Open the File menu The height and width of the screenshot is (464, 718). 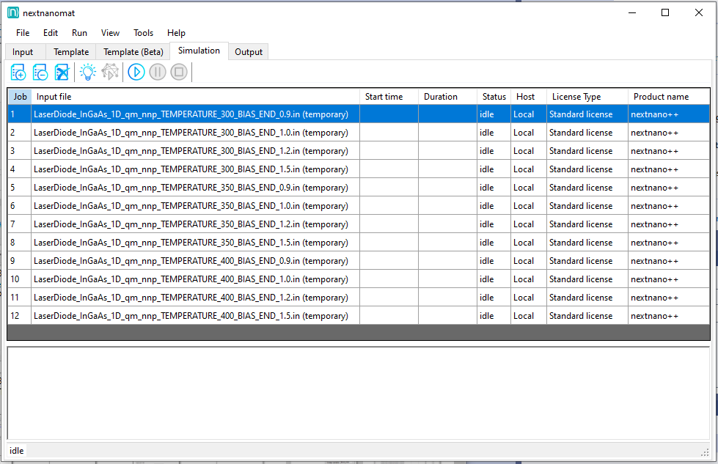click(x=23, y=33)
